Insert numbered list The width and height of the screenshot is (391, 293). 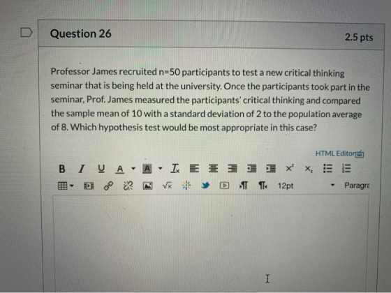(346, 169)
